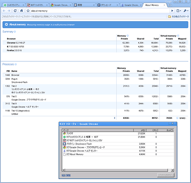Select the Shockwave Flash plugin row in Task Manager
This screenshot has height=183, width=191.
[x=118, y=144]
